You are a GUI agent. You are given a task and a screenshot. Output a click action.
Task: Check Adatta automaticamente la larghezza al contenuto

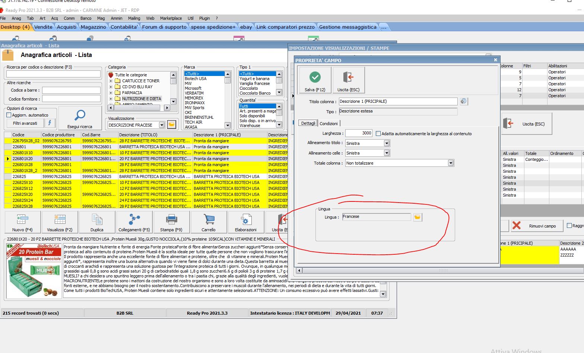pyautogui.click(x=378, y=134)
